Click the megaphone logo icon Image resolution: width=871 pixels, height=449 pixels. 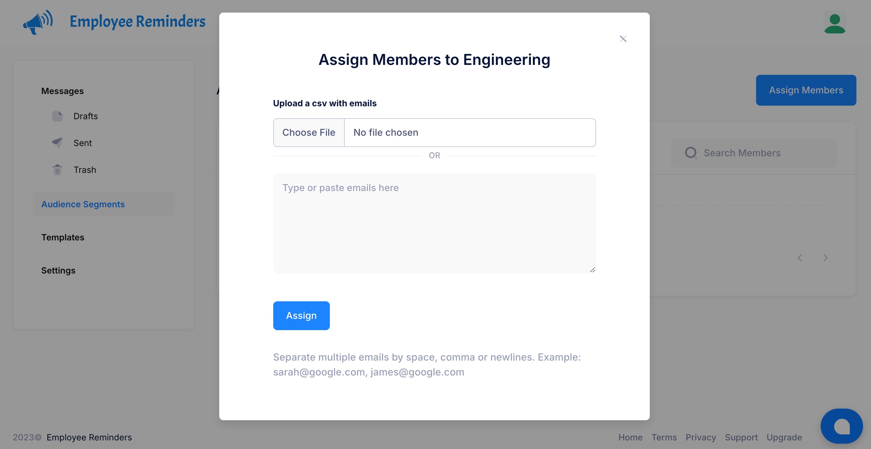(38, 22)
